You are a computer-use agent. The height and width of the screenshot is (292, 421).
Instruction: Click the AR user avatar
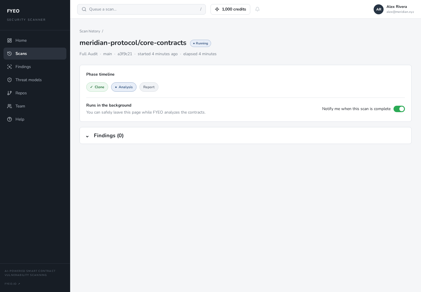point(379,9)
